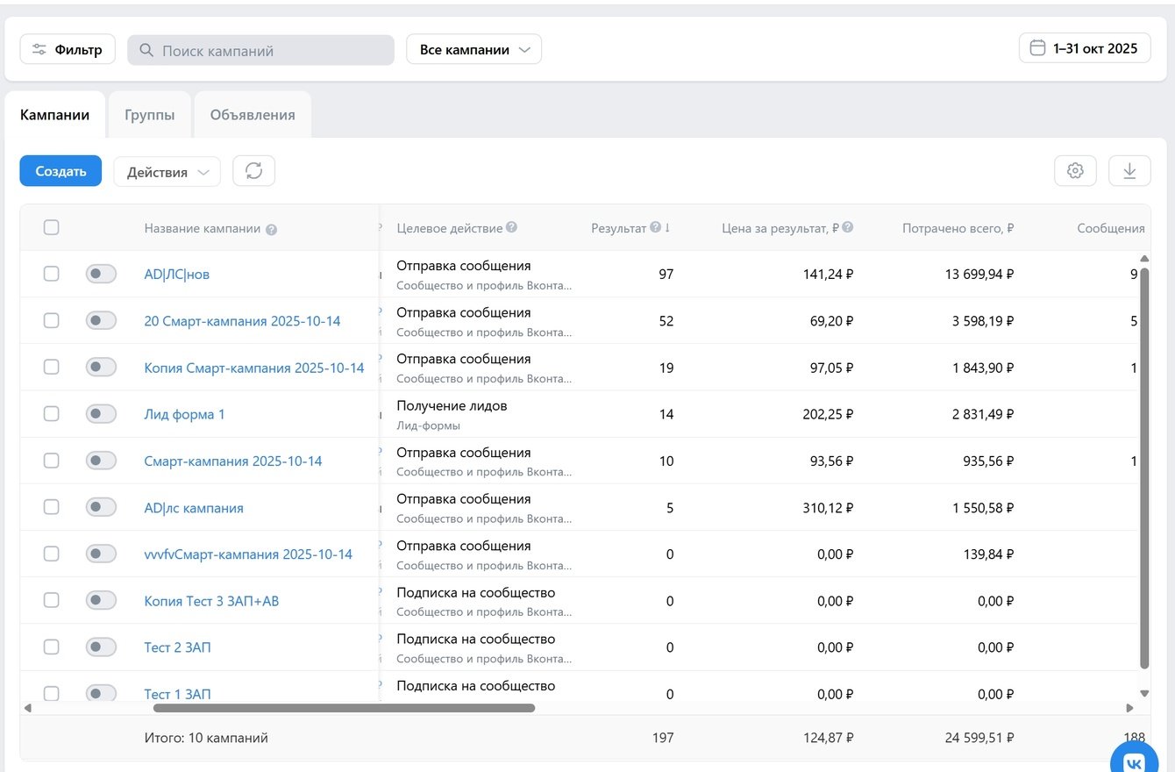Switch to the Группы tab
The width and height of the screenshot is (1175, 772).
tap(149, 115)
